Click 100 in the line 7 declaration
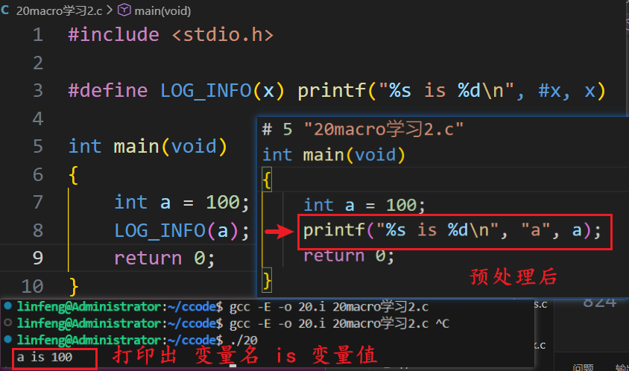This screenshot has height=371, width=629. (223, 202)
